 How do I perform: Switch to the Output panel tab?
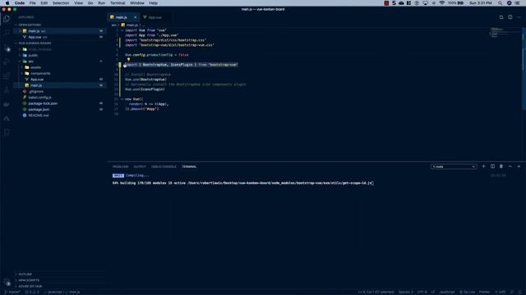tap(140, 166)
